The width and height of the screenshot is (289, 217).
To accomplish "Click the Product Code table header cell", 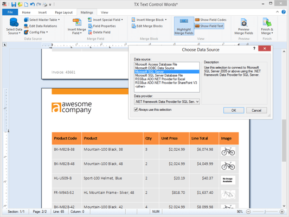I will (x=67, y=138).
